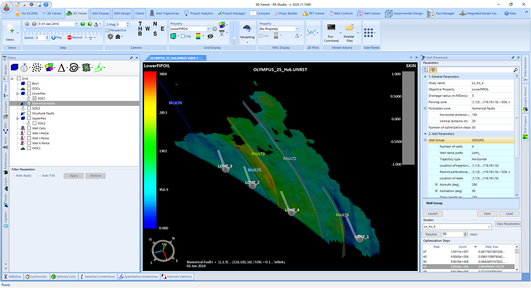Collapse the LowerRes tree node
Image resolution: width=531 pixels, height=288 pixels.
[x=18, y=93]
